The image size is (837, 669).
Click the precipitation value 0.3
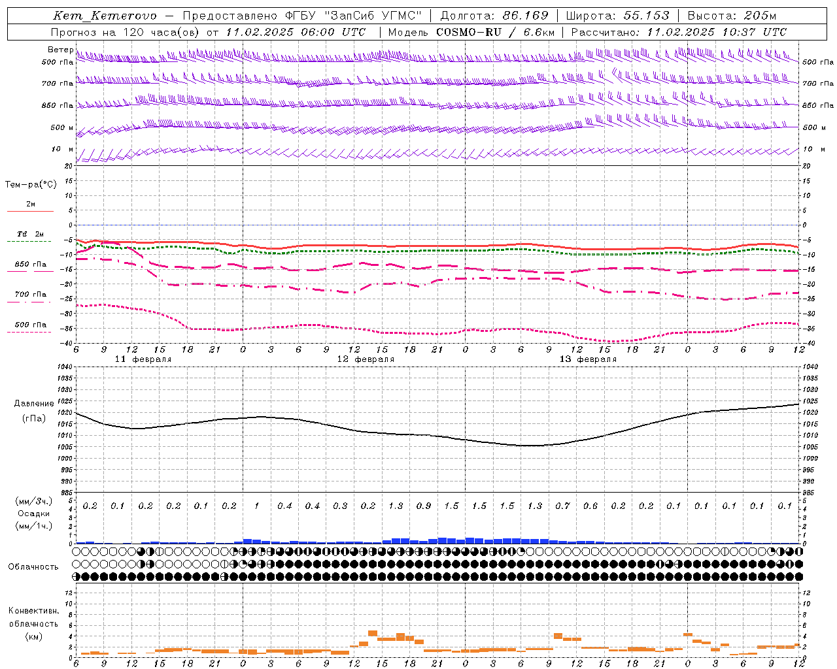pyautogui.click(x=340, y=506)
